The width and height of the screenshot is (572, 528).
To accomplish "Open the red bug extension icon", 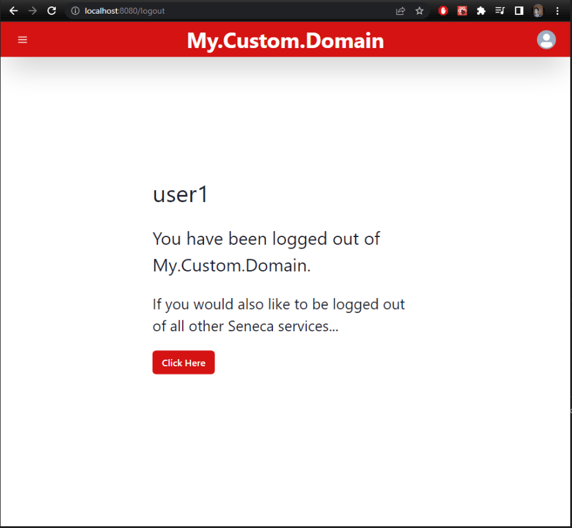I will pyautogui.click(x=462, y=11).
